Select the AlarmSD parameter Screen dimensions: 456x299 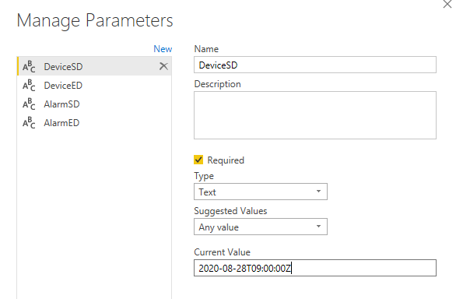tap(94, 104)
